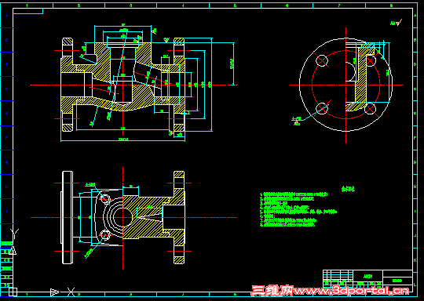Click the UCS Y-axis label
The height and width of the screenshot is (301, 424).
click(x=14, y=233)
